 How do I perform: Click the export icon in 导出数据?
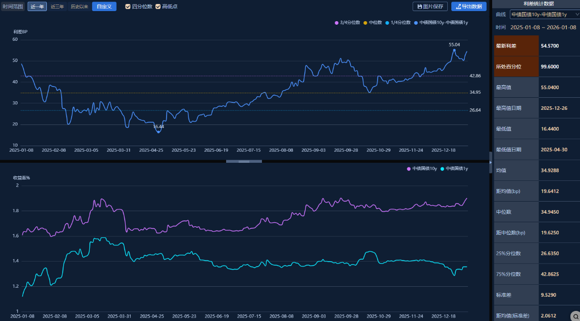click(x=458, y=7)
